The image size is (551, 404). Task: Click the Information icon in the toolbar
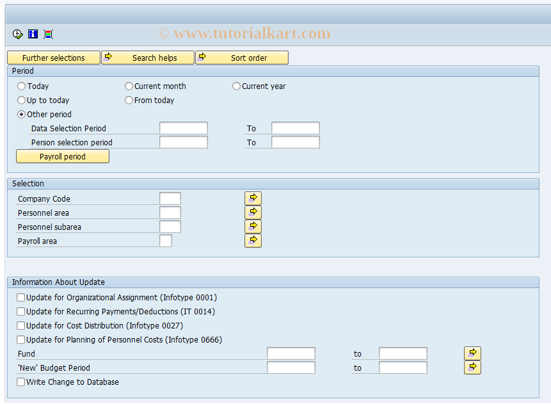(x=33, y=34)
